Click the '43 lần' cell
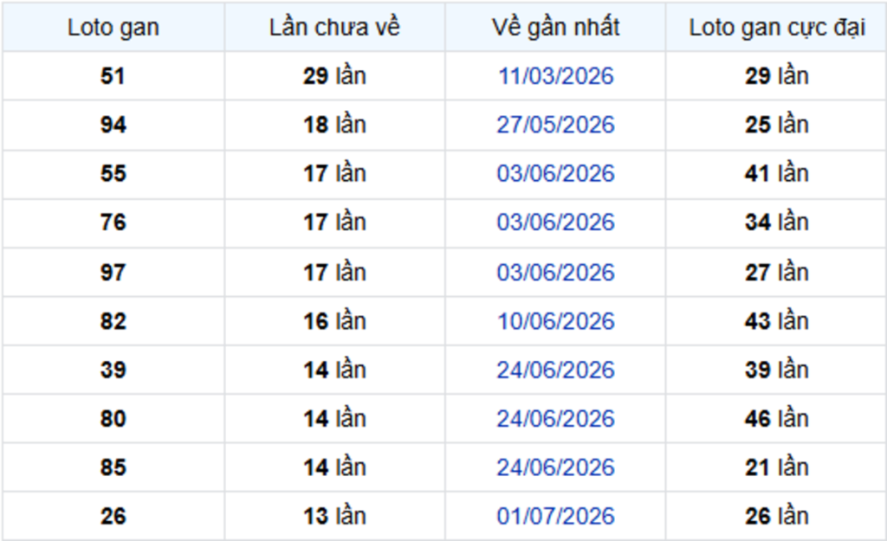 pyautogui.click(x=777, y=321)
